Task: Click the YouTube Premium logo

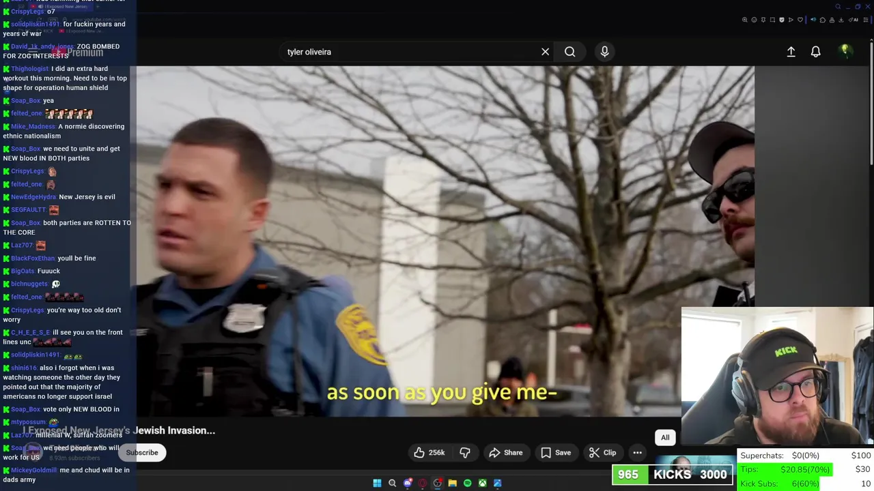Action: click(x=76, y=52)
